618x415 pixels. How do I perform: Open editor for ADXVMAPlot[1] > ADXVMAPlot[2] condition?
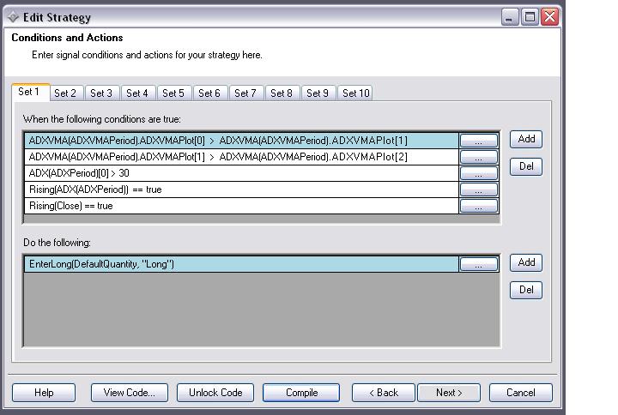point(478,157)
